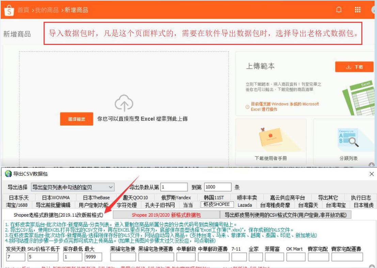Click the 中華郵政 input field
Screen dimensions: 377x268
(x=186, y=257)
